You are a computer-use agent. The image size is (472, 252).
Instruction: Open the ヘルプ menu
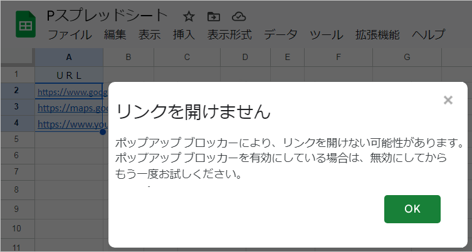tap(428, 34)
